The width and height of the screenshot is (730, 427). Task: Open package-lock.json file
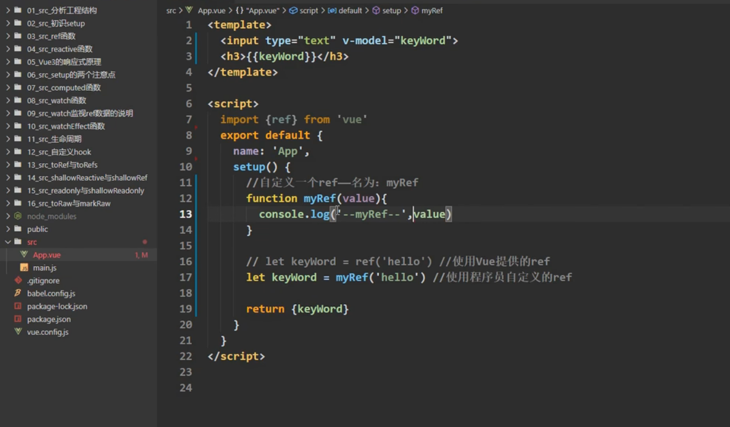click(57, 306)
